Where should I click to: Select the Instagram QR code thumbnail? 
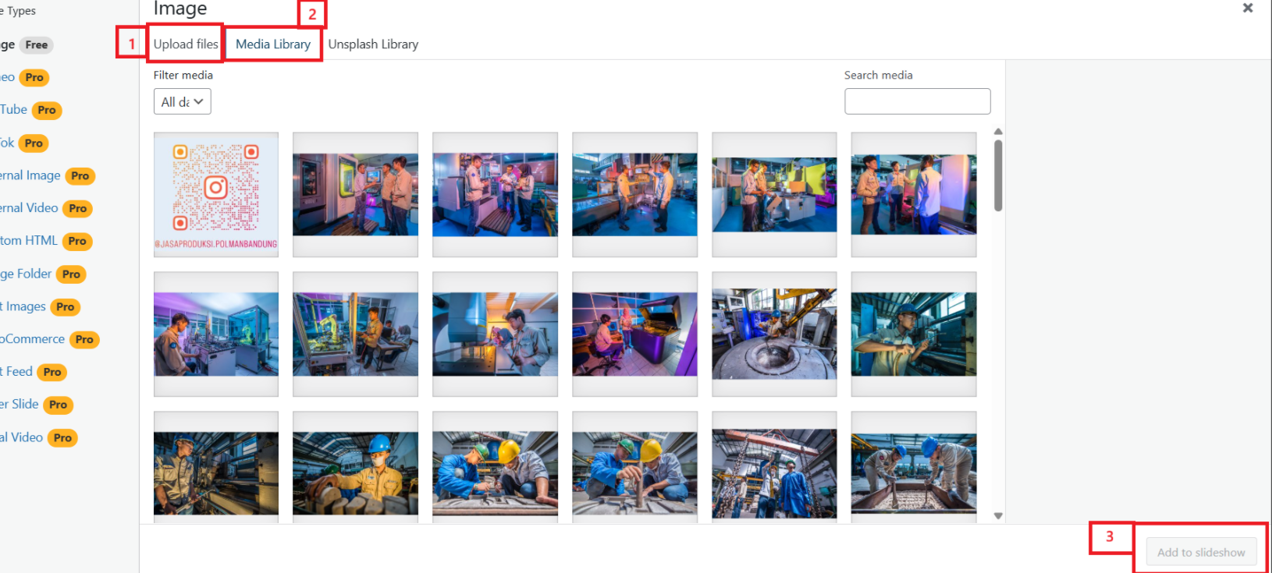216,194
